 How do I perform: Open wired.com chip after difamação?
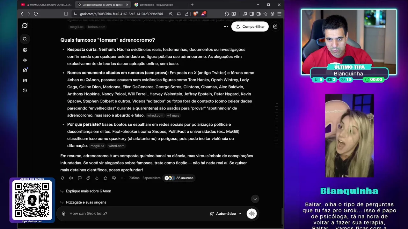[116, 146]
